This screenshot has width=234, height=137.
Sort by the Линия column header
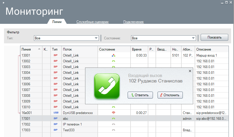(31, 49)
